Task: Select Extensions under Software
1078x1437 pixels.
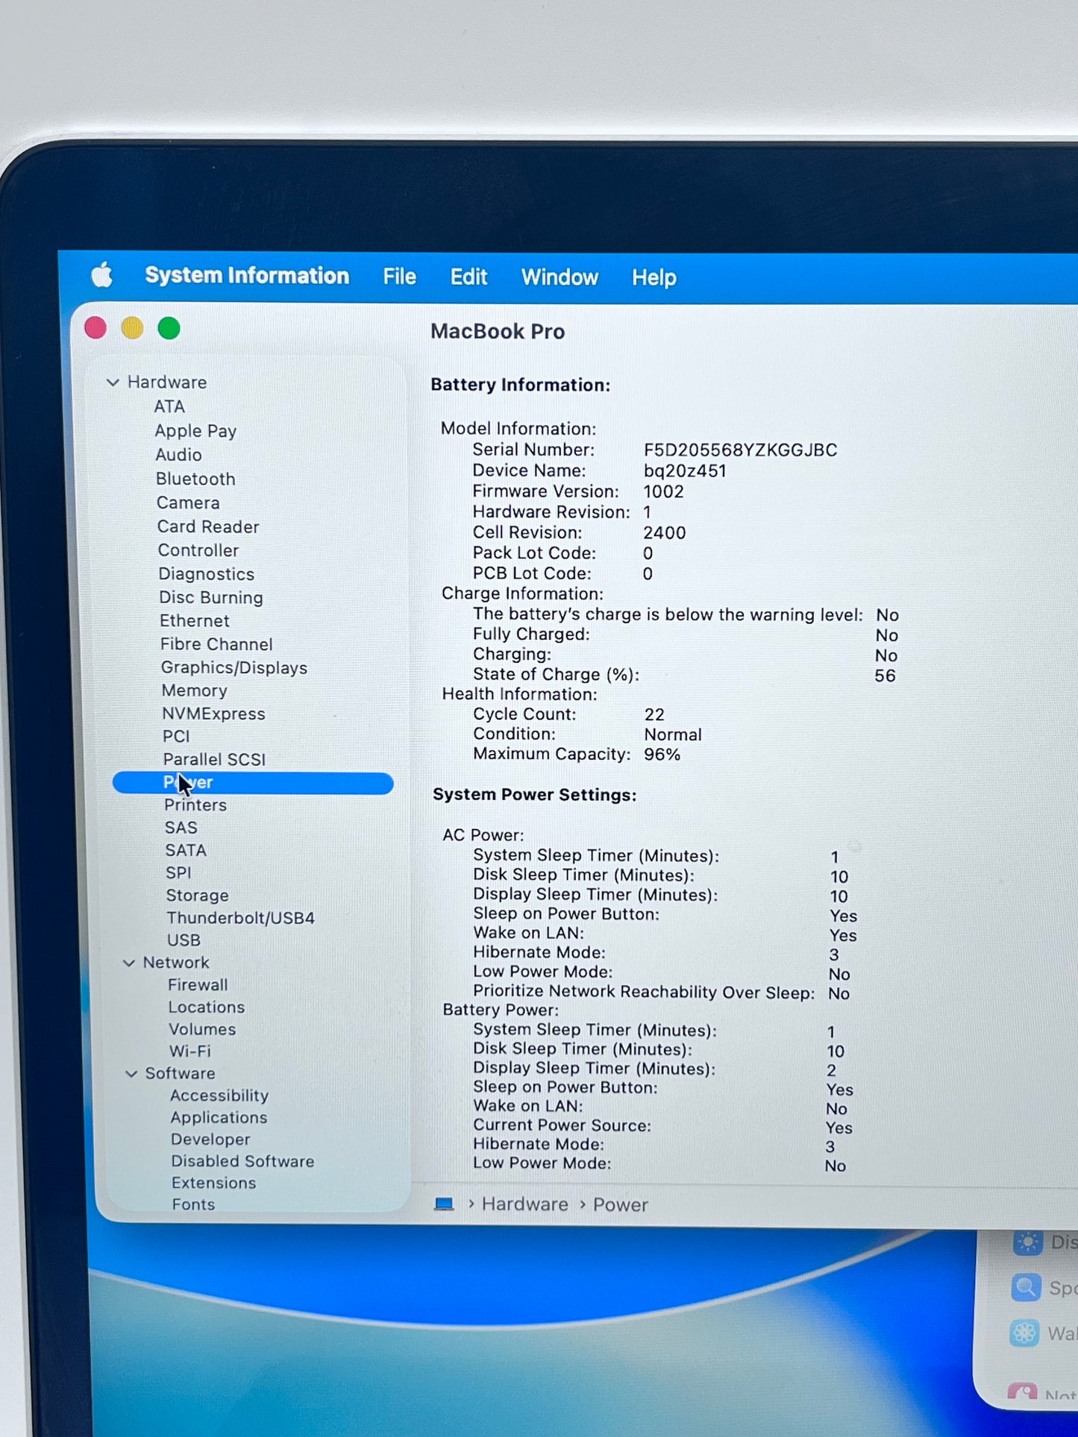Action: point(213,1183)
